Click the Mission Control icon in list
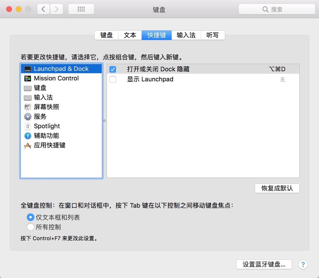 (x=28, y=78)
